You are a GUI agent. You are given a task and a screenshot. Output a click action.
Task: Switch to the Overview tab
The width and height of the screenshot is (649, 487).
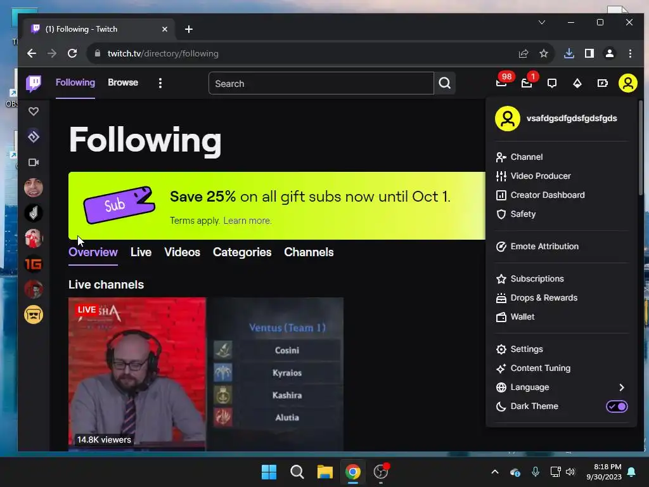tap(93, 252)
